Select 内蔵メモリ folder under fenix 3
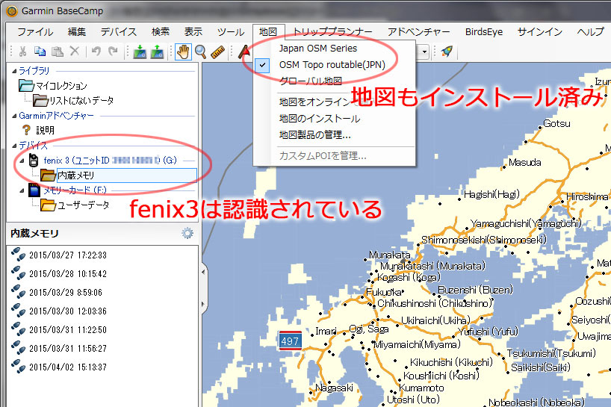 pyautogui.click(x=127, y=175)
